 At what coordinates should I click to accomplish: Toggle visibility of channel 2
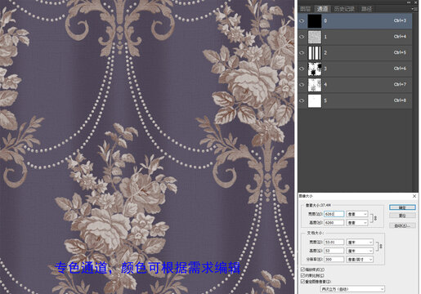click(x=302, y=53)
